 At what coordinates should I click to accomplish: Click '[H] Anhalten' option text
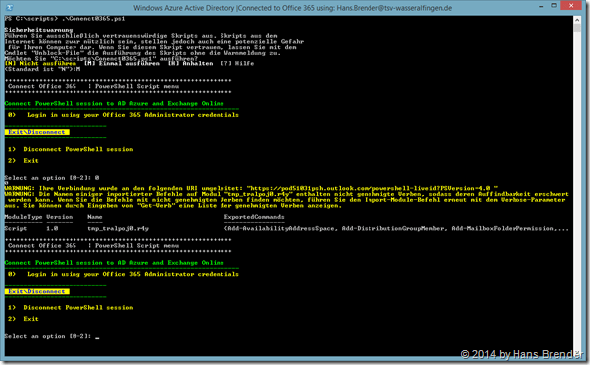pos(190,63)
